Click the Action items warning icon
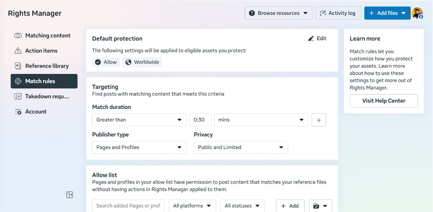The image size is (433, 212). [x=18, y=51]
